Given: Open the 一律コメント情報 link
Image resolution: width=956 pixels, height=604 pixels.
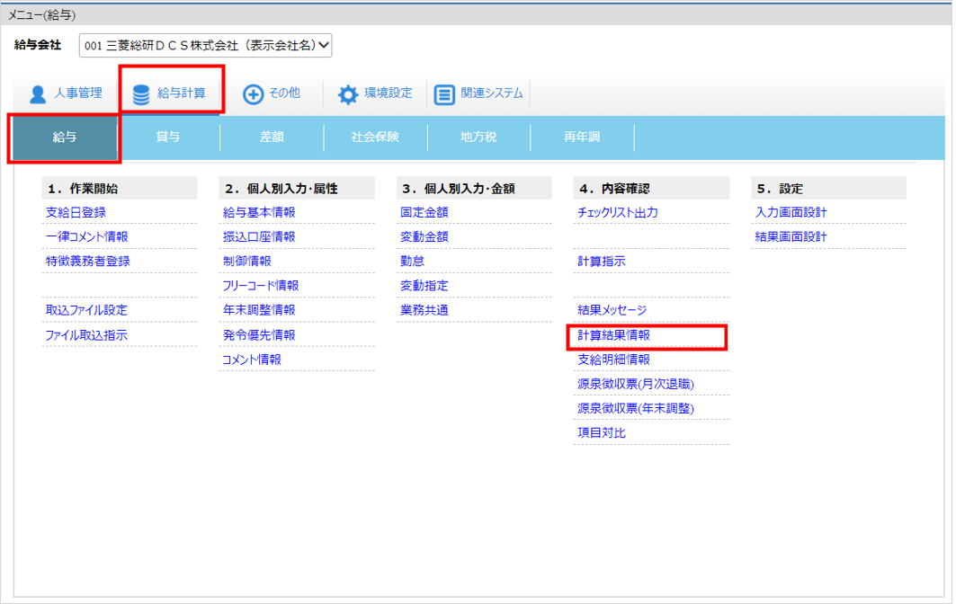Looking at the screenshot, I should tap(86, 237).
